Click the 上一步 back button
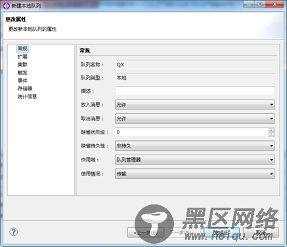 [x=145, y=233]
